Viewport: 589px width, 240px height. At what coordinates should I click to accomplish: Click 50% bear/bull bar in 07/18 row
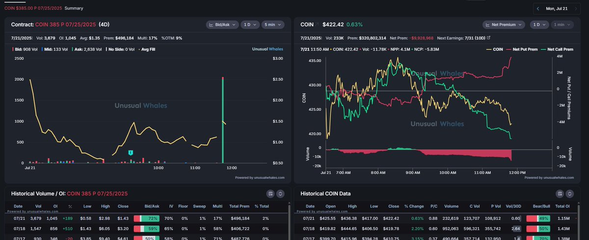tap(538, 229)
